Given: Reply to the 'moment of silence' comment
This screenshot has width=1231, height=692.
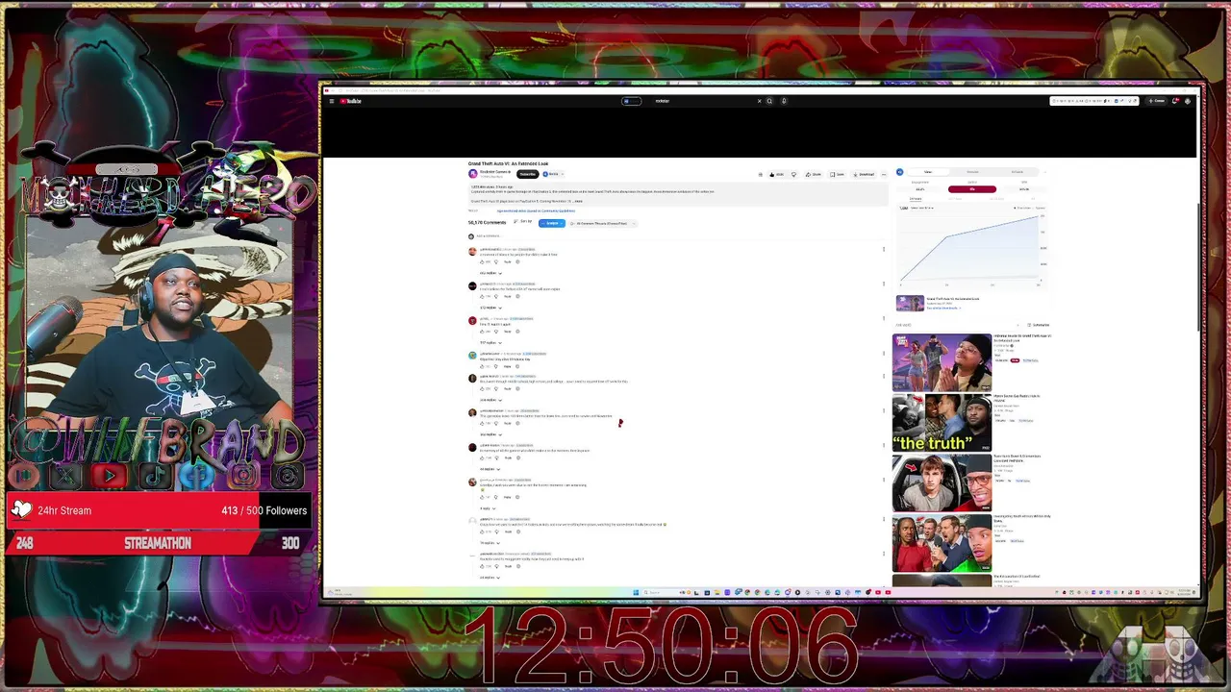Looking at the screenshot, I should (x=508, y=261).
